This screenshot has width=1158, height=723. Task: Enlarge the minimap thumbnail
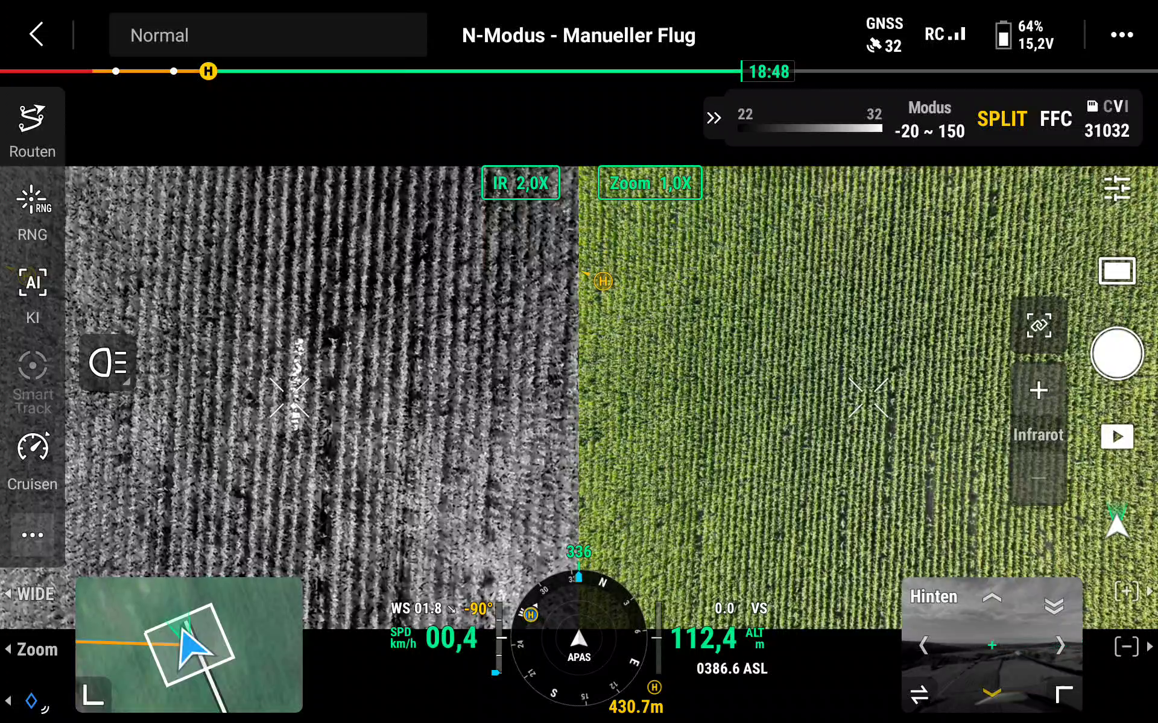pyautogui.click(x=93, y=695)
